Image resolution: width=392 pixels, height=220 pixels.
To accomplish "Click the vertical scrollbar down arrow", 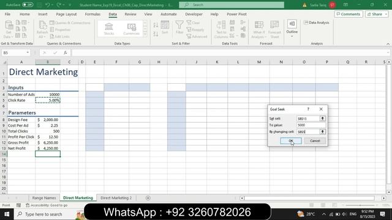I will click(389, 192).
